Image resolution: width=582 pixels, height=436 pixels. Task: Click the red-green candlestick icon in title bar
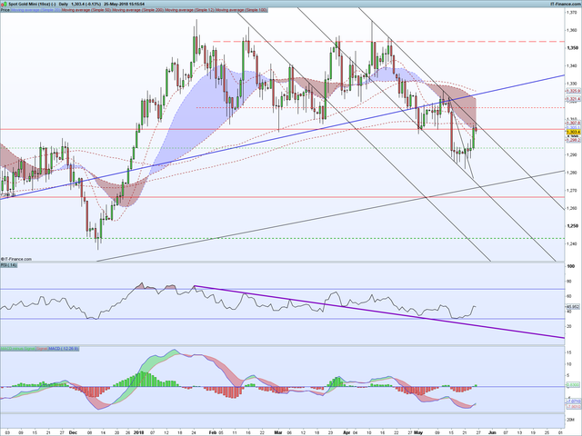[4, 4]
